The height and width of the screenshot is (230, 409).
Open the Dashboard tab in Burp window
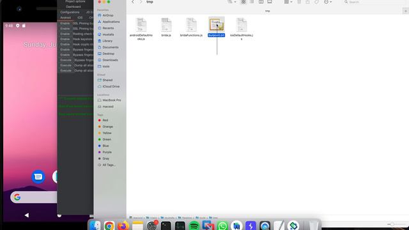click(x=73, y=7)
